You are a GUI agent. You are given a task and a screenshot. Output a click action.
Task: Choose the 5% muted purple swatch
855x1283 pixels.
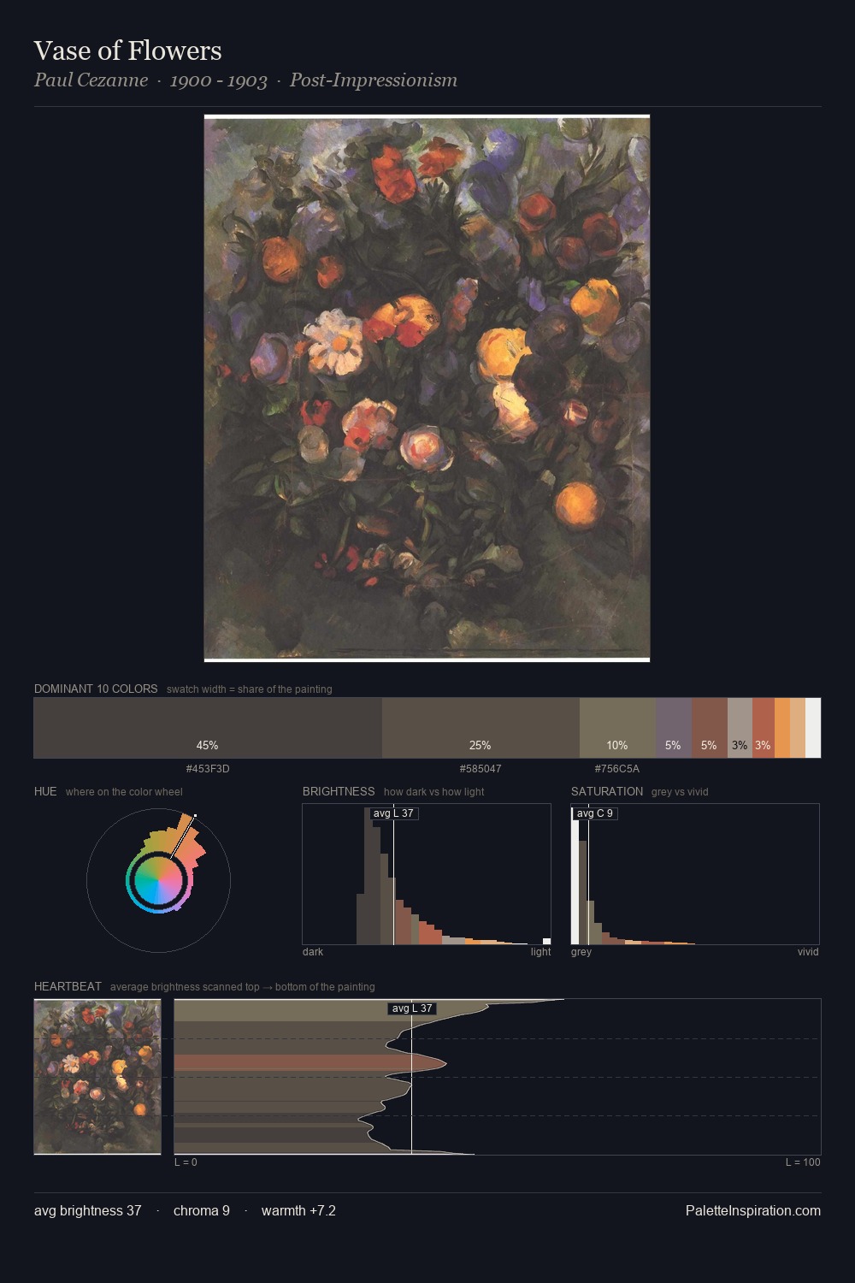[x=674, y=728]
